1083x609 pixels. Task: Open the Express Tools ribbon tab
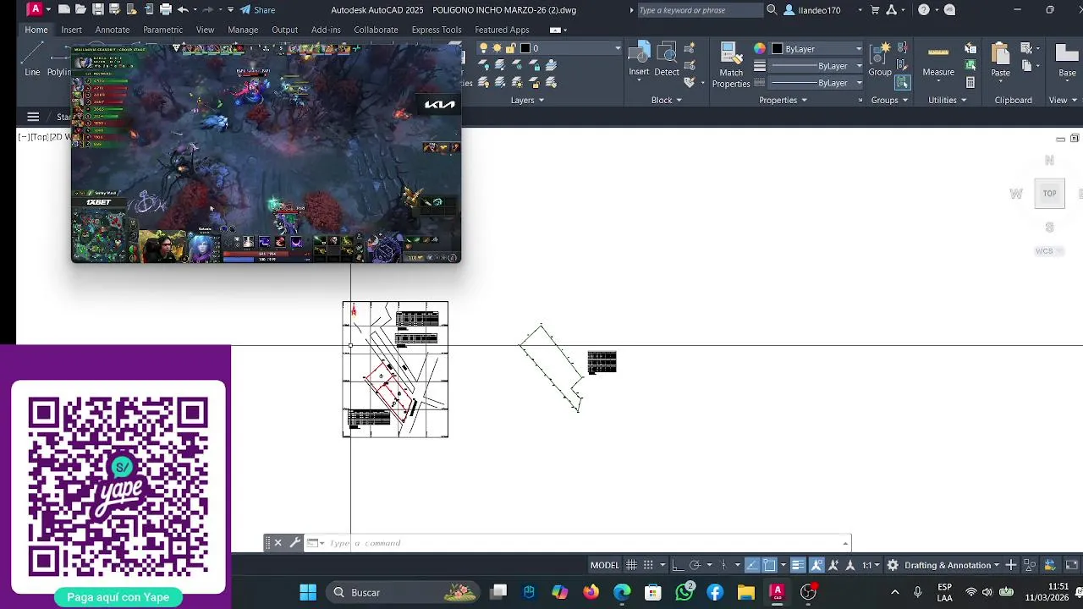[437, 30]
